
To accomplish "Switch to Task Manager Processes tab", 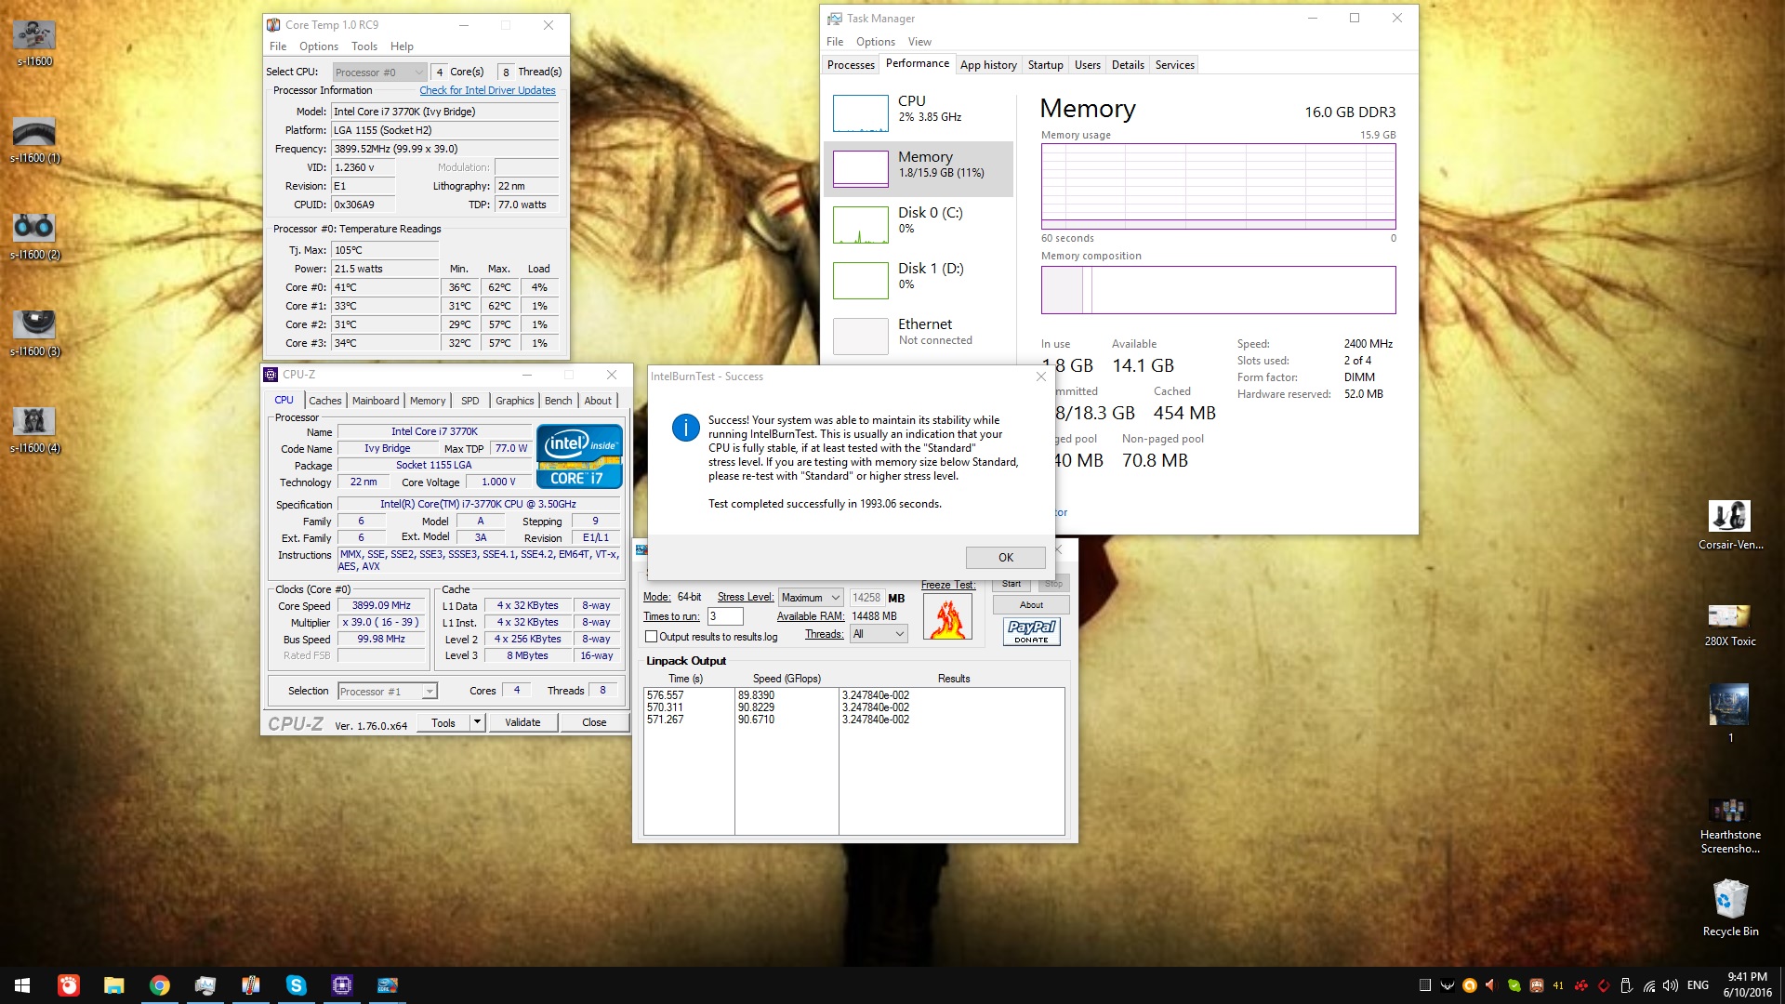I will click(851, 65).
